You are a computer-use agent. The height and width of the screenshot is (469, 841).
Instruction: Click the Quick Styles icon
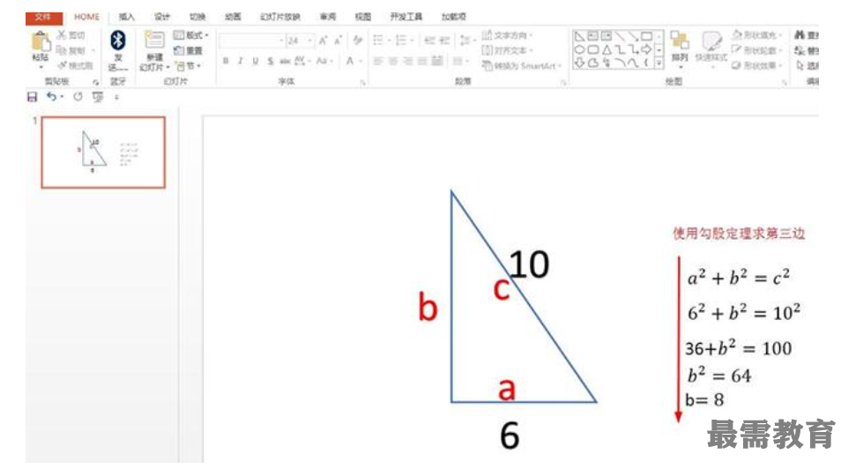point(711,41)
